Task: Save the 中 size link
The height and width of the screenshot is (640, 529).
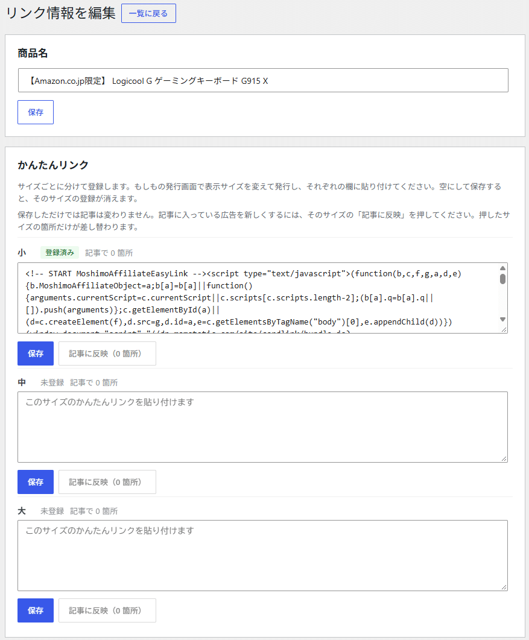Action: tap(36, 482)
